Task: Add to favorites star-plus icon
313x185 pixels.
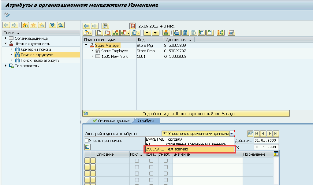Action: [x=25, y=25]
